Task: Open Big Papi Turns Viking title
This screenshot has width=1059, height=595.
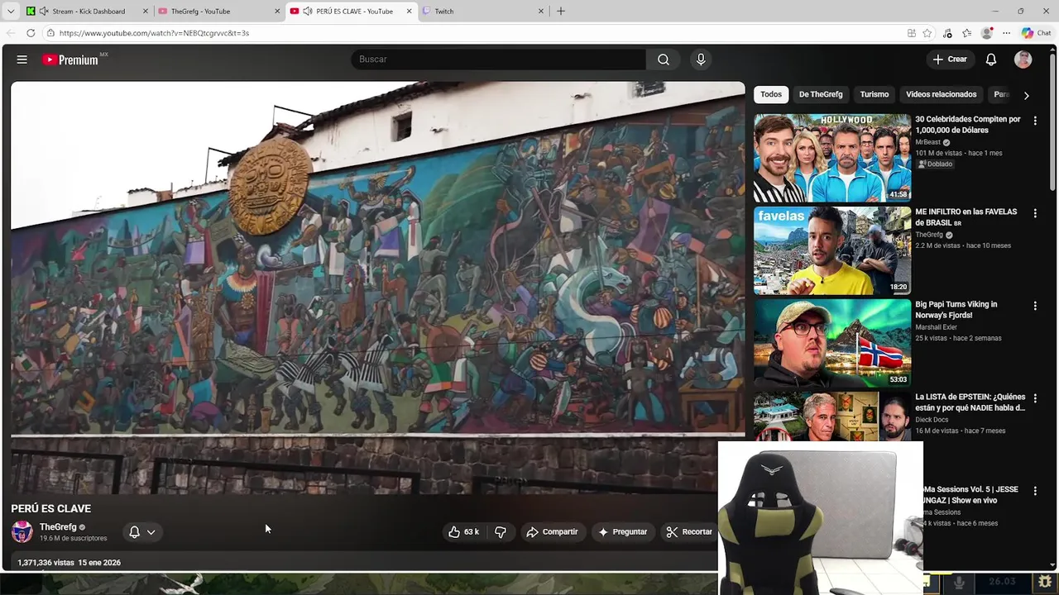Action: (956, 310)
